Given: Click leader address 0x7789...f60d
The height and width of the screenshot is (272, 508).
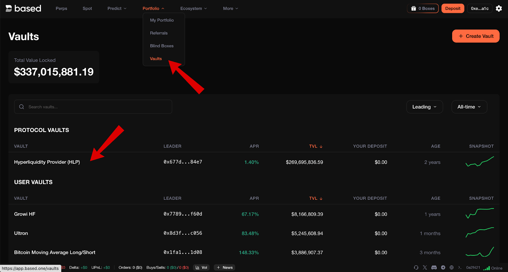Looking at the screenshot, I should [x=183, y=214].
